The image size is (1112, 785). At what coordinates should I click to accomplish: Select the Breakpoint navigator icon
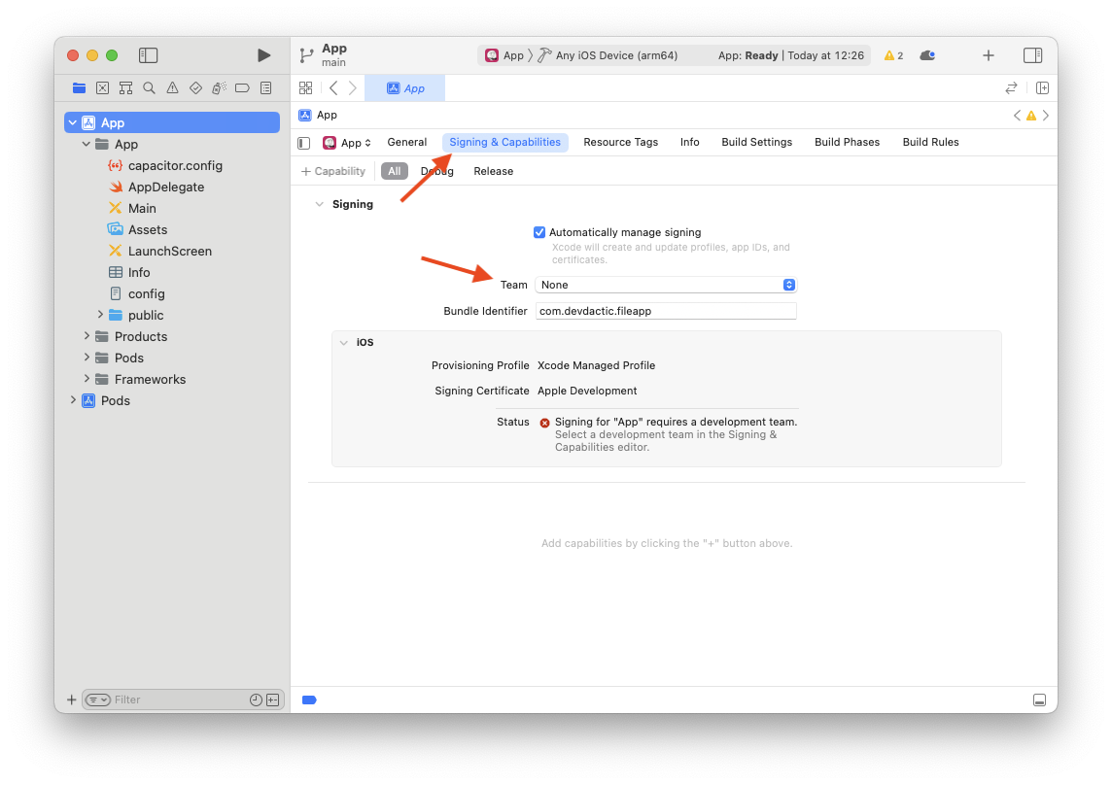pos(242,87)
